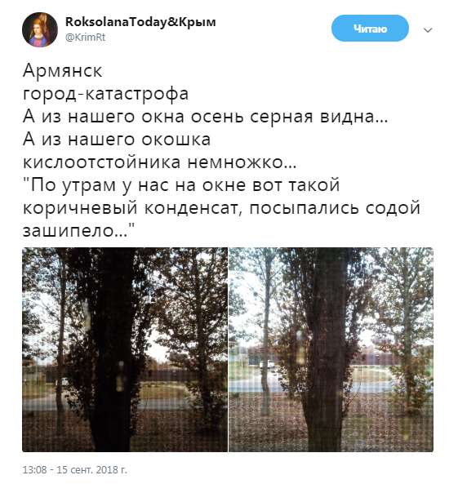
Task: Click the word Армянск in the tweet
Action: coord(62,71)
